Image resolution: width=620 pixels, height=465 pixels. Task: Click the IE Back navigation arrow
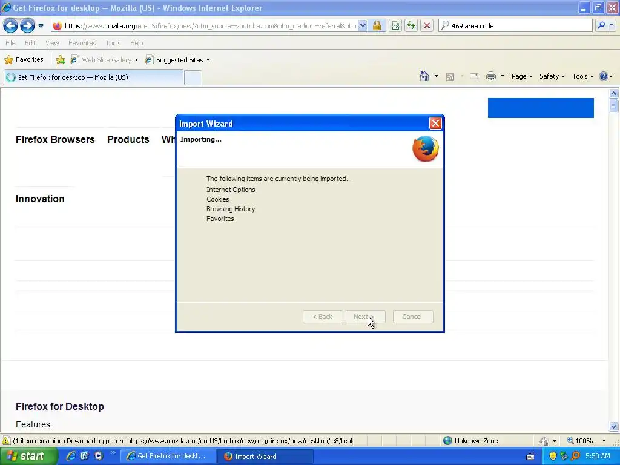pyautogui.click(x=11, y=26)
